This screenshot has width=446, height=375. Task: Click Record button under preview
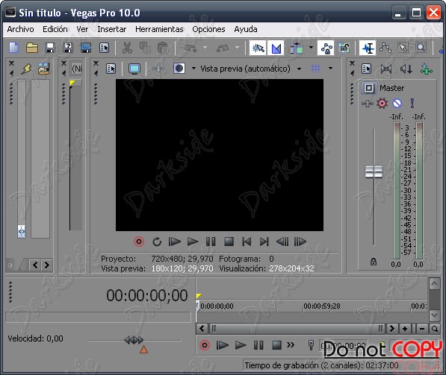pyautogui.click(x=139, y=242)
